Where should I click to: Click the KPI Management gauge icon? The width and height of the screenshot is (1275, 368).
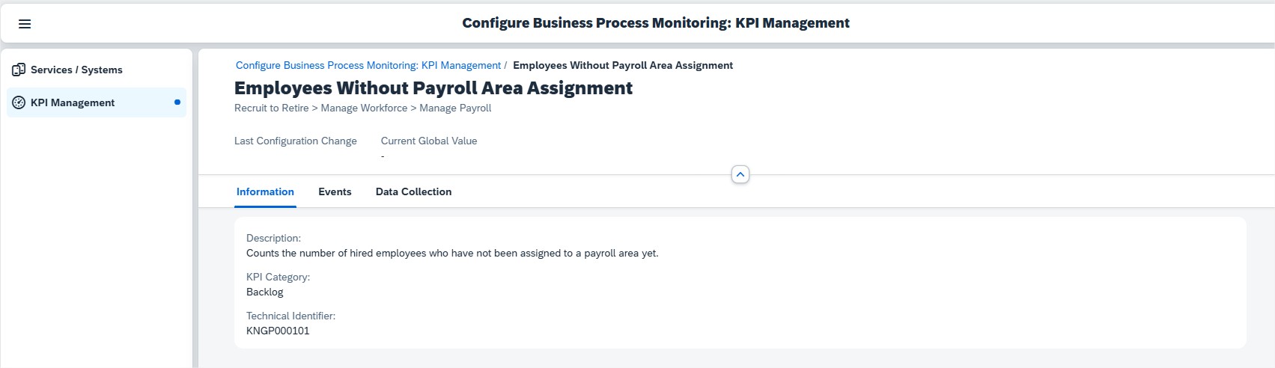pyautogui.click(x=19, y=102)
